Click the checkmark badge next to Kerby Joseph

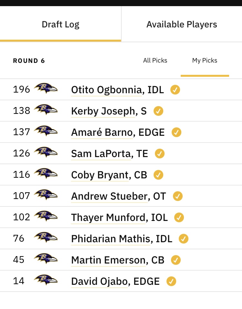point(158,111)
